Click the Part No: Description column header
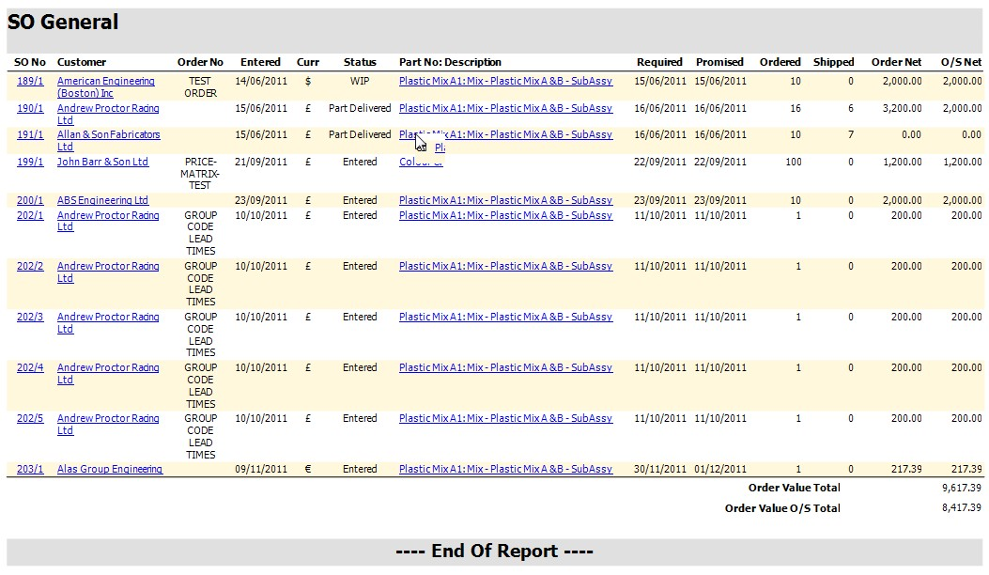This screenshot has width=989, height=575. pyautogui.click(x=450, y=62)
